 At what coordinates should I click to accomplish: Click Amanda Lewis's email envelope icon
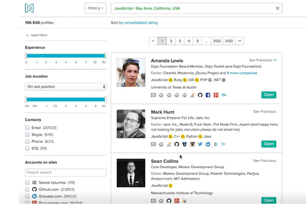pyautogui.click(x=153, y=95)
